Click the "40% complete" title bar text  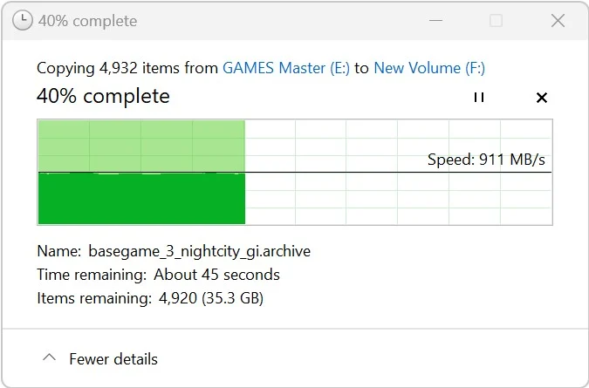click(87, 21)
